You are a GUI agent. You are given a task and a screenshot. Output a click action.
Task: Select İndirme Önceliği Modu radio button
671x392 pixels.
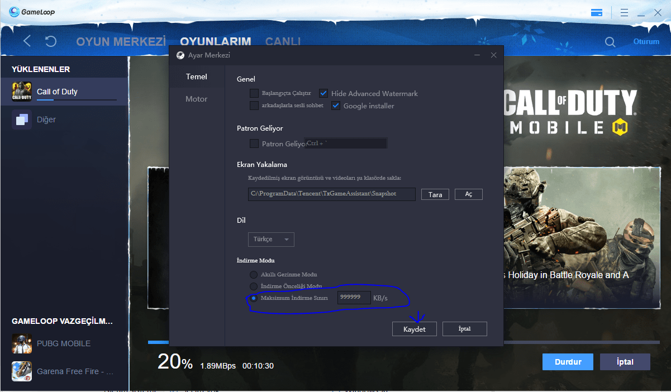coord(254,286)
